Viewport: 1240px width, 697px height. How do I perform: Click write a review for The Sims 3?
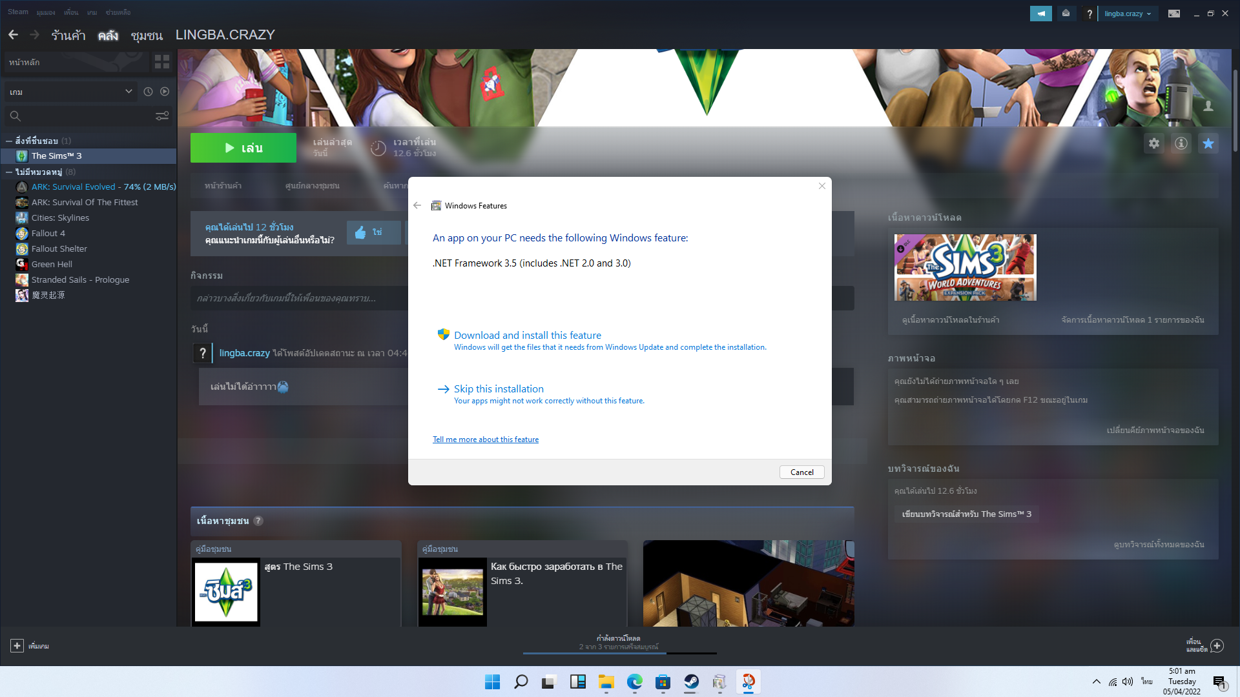(966, 514)
